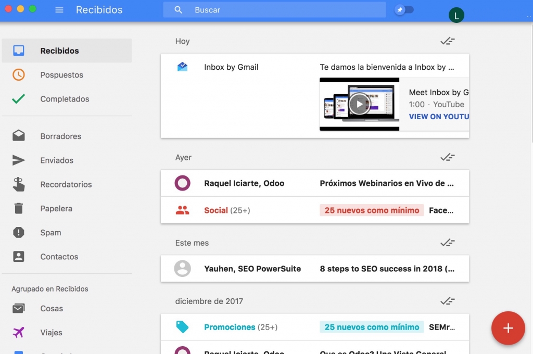The image size is (533, 354).
Task: Expand the Promociones bundle
Action: tap(230, 327)
